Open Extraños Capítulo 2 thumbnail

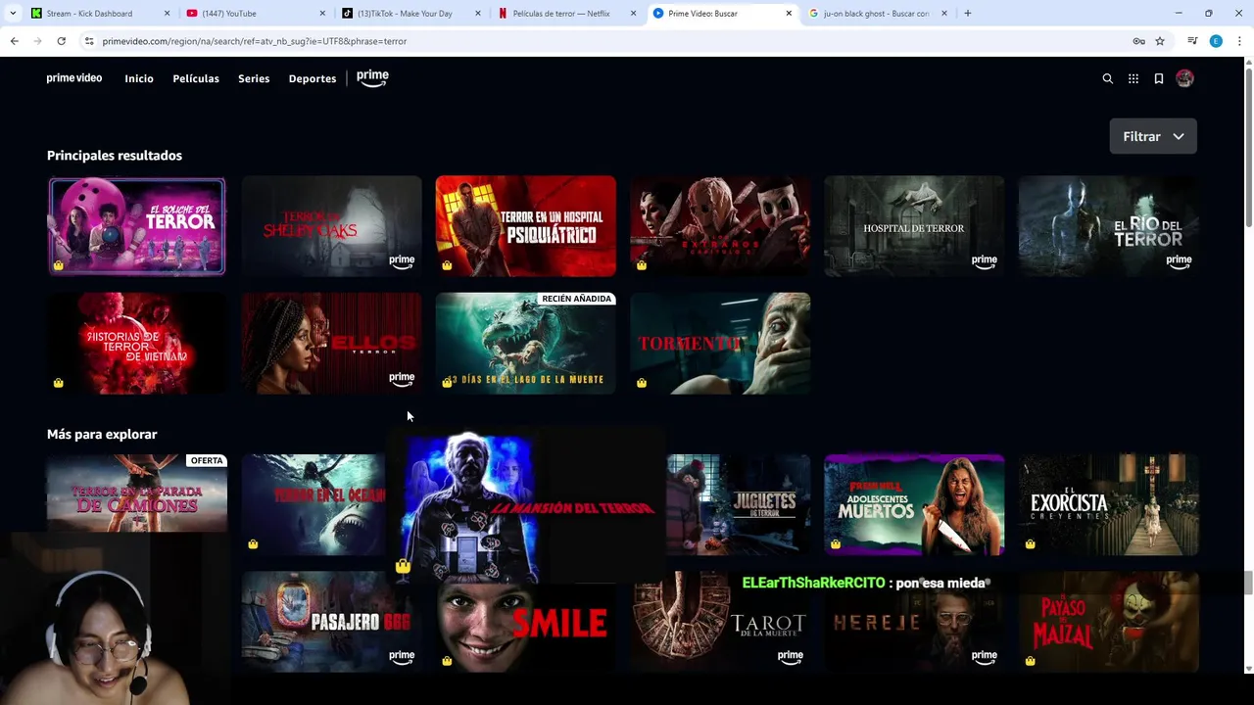tap(720, 226)
